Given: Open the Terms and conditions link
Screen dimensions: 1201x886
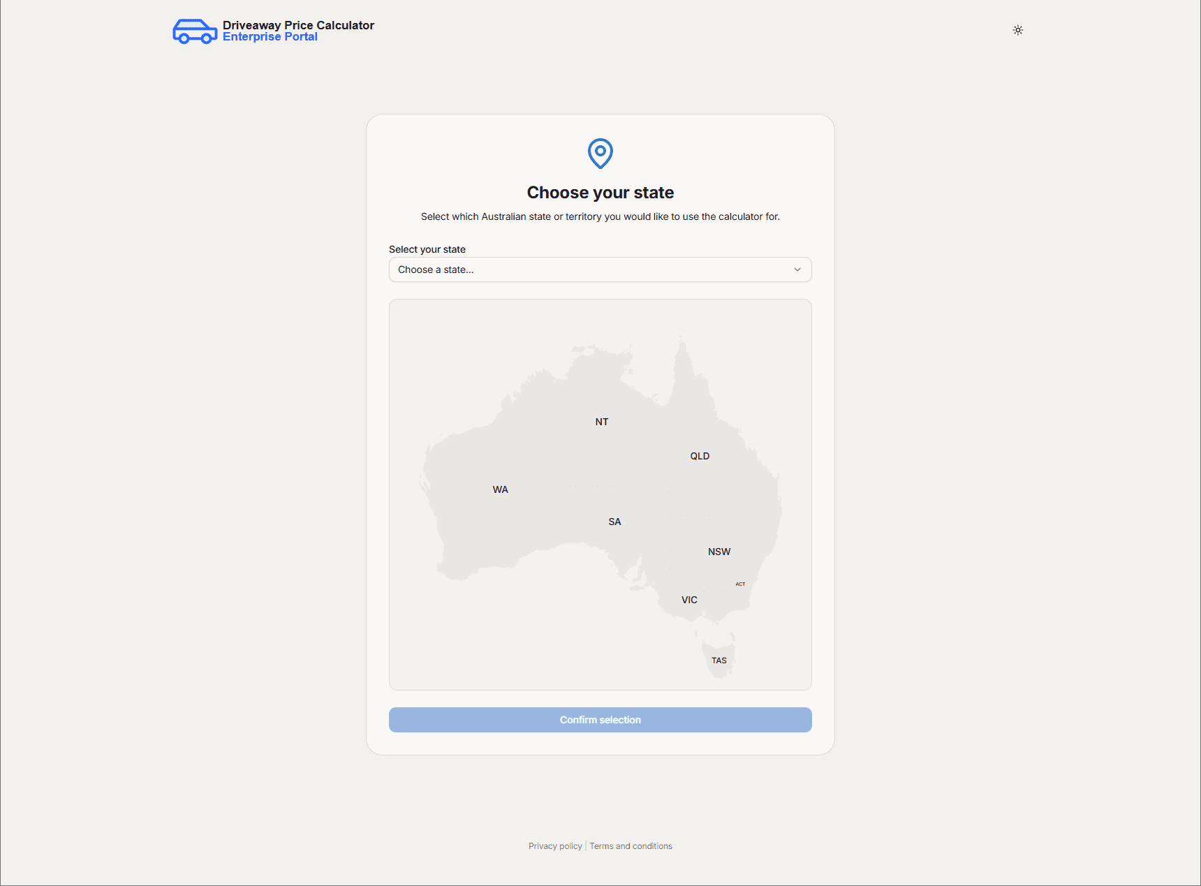Looking at the screenshot, I should [x=631, y=846].
